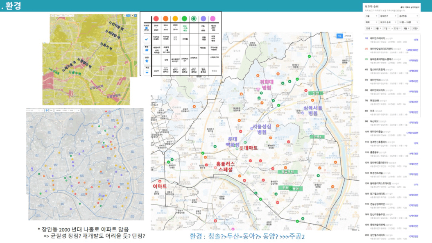Select the pink circle in legend header
432x243 pixels.
coord(213,18)
